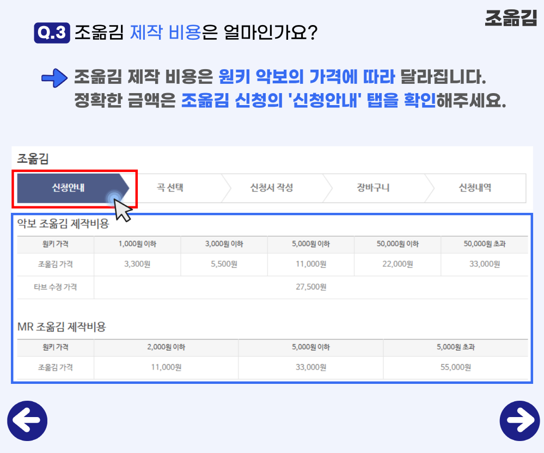Image resolution: width=544 pixels, height=453 pixels.
Task: Switch to the 곡 선택 tab
Action: tap(170, 187)
